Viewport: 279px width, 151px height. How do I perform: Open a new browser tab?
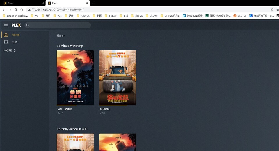[94, 3]
